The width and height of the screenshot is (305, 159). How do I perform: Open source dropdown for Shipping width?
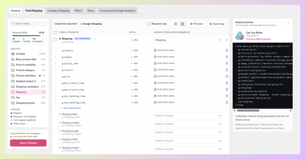pos(188,141)
